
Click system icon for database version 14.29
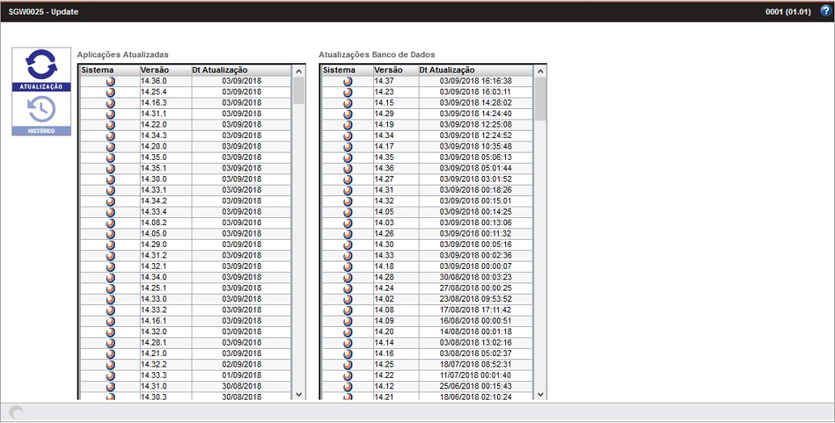click(348, 114)
